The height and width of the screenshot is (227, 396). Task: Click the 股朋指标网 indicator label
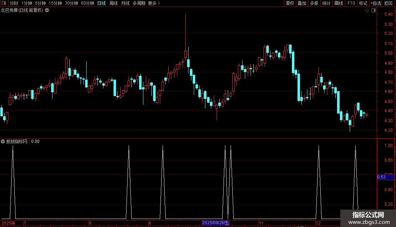click(17, 141)
